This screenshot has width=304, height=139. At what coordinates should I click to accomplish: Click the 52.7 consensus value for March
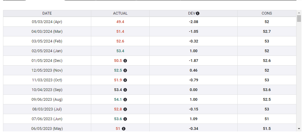tap(267, 32)
